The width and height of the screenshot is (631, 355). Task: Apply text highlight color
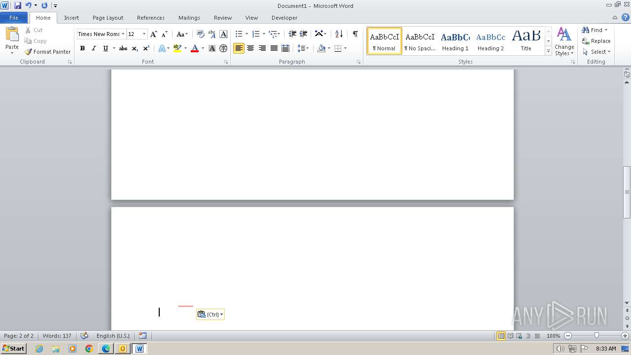177,48
